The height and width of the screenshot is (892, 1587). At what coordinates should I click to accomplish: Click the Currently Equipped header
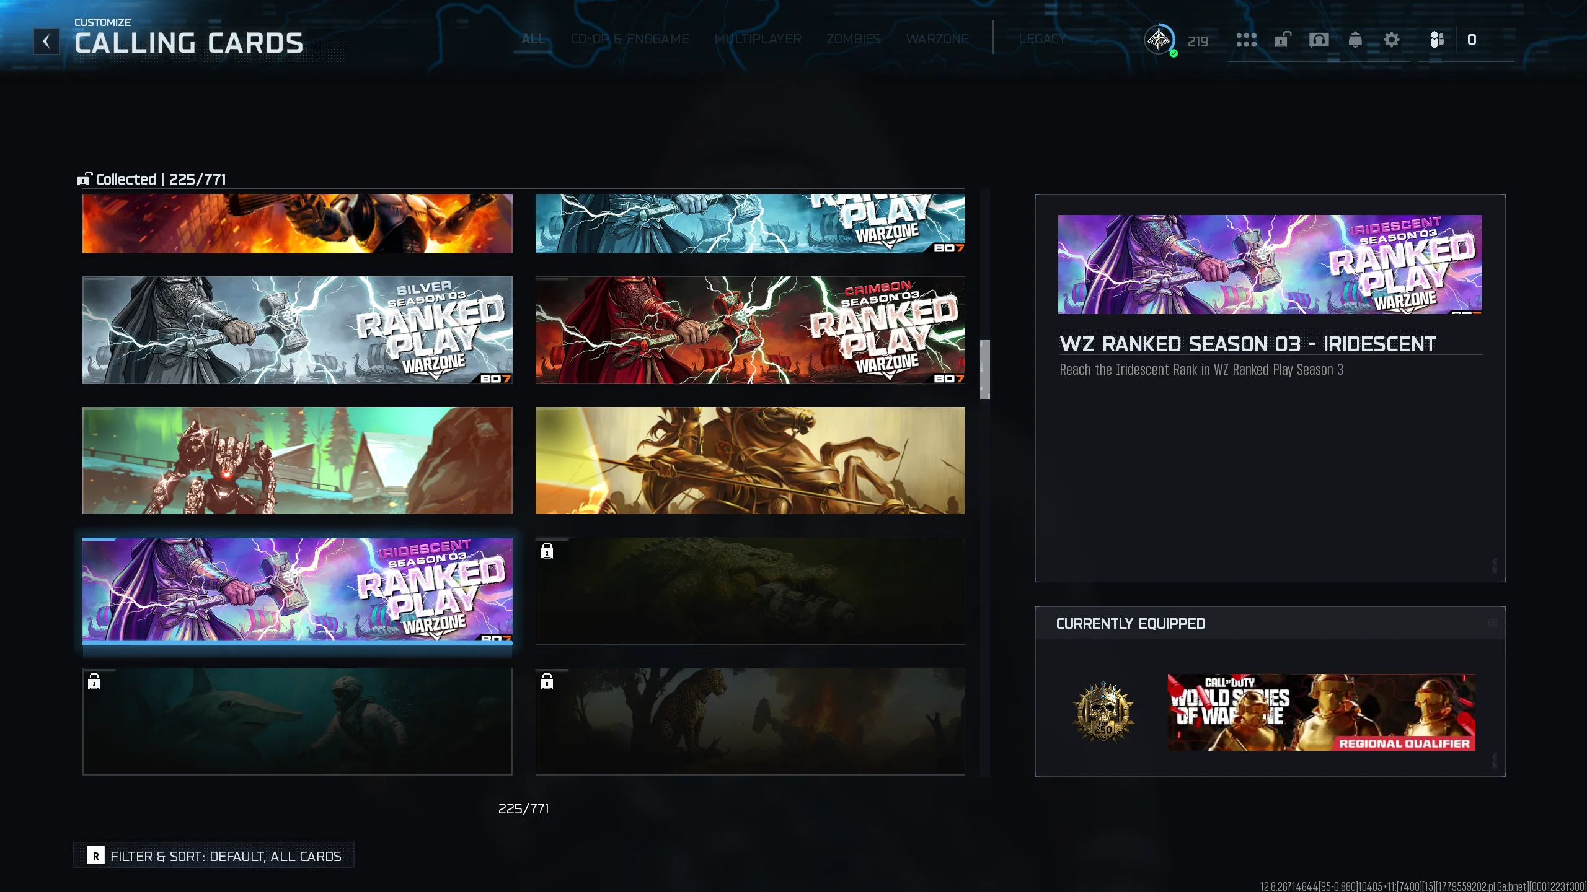coord(1131,624)
